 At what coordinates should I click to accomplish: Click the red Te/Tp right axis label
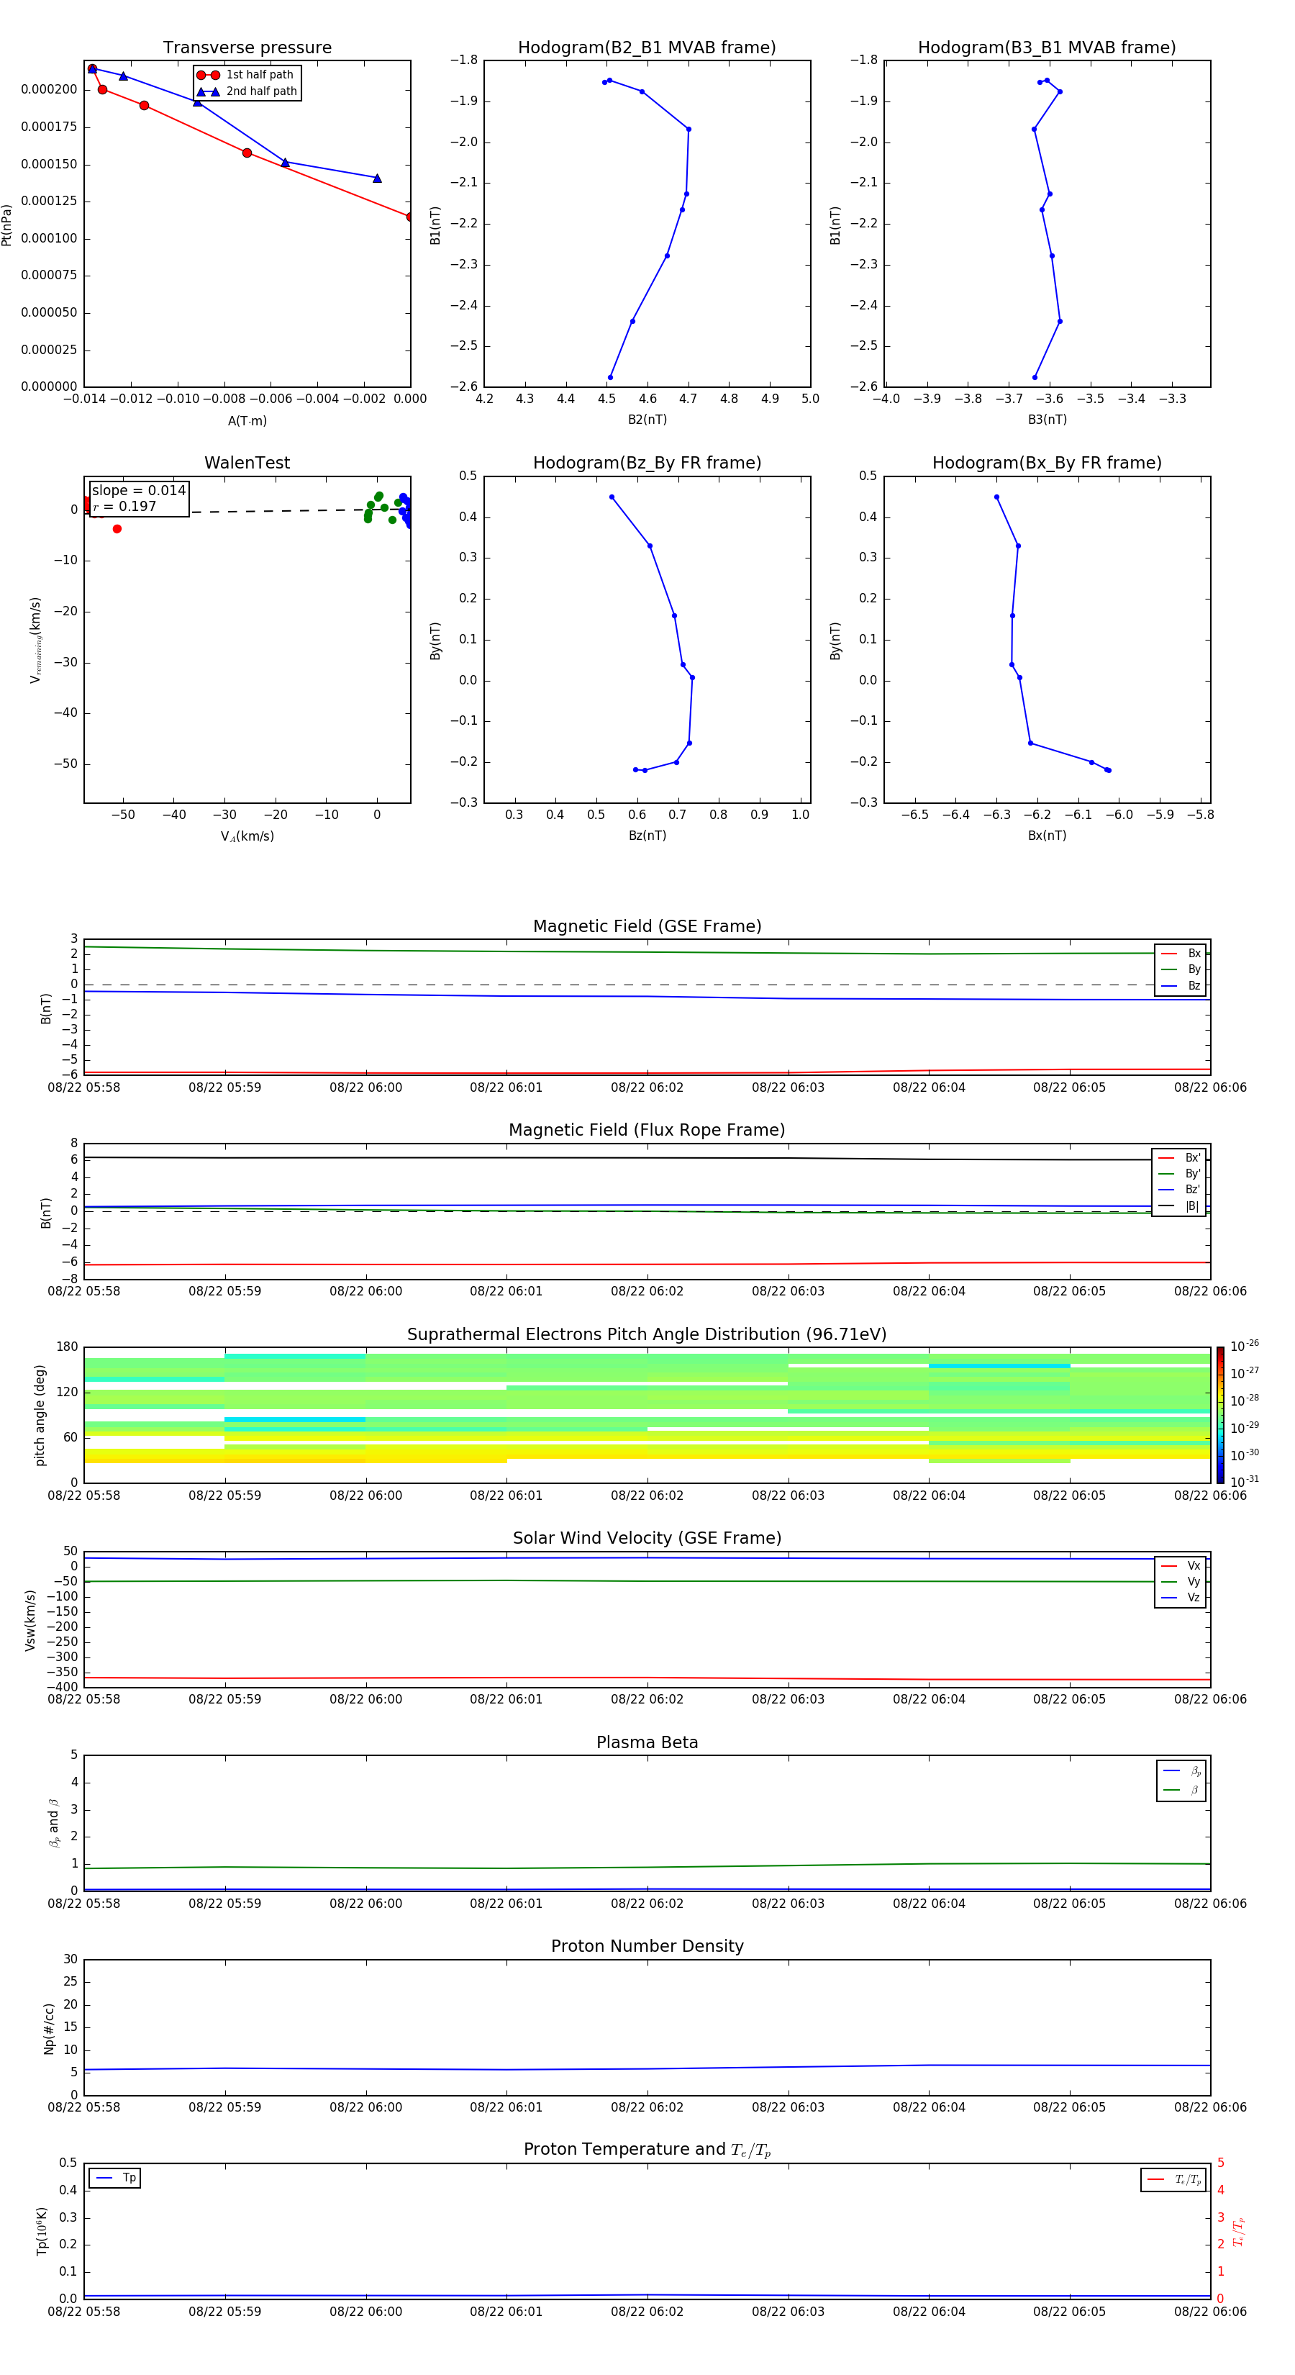pyautogui.click(x=1240, y=2231)
